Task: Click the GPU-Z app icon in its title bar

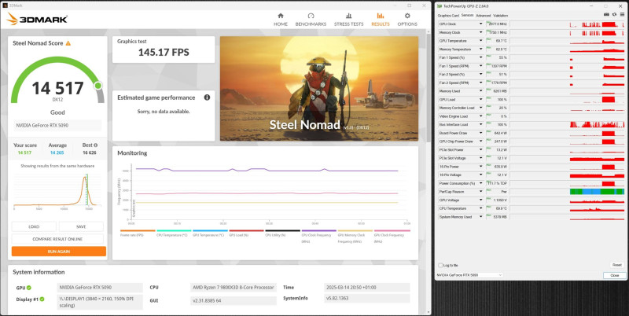Action: [x=440, y=6]
